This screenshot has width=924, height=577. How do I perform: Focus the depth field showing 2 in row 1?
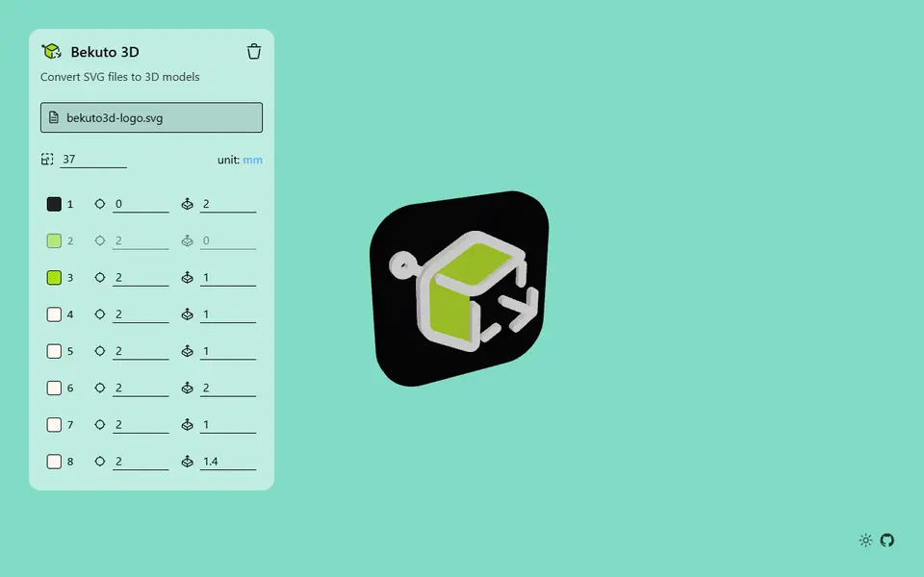pos(228,204)
